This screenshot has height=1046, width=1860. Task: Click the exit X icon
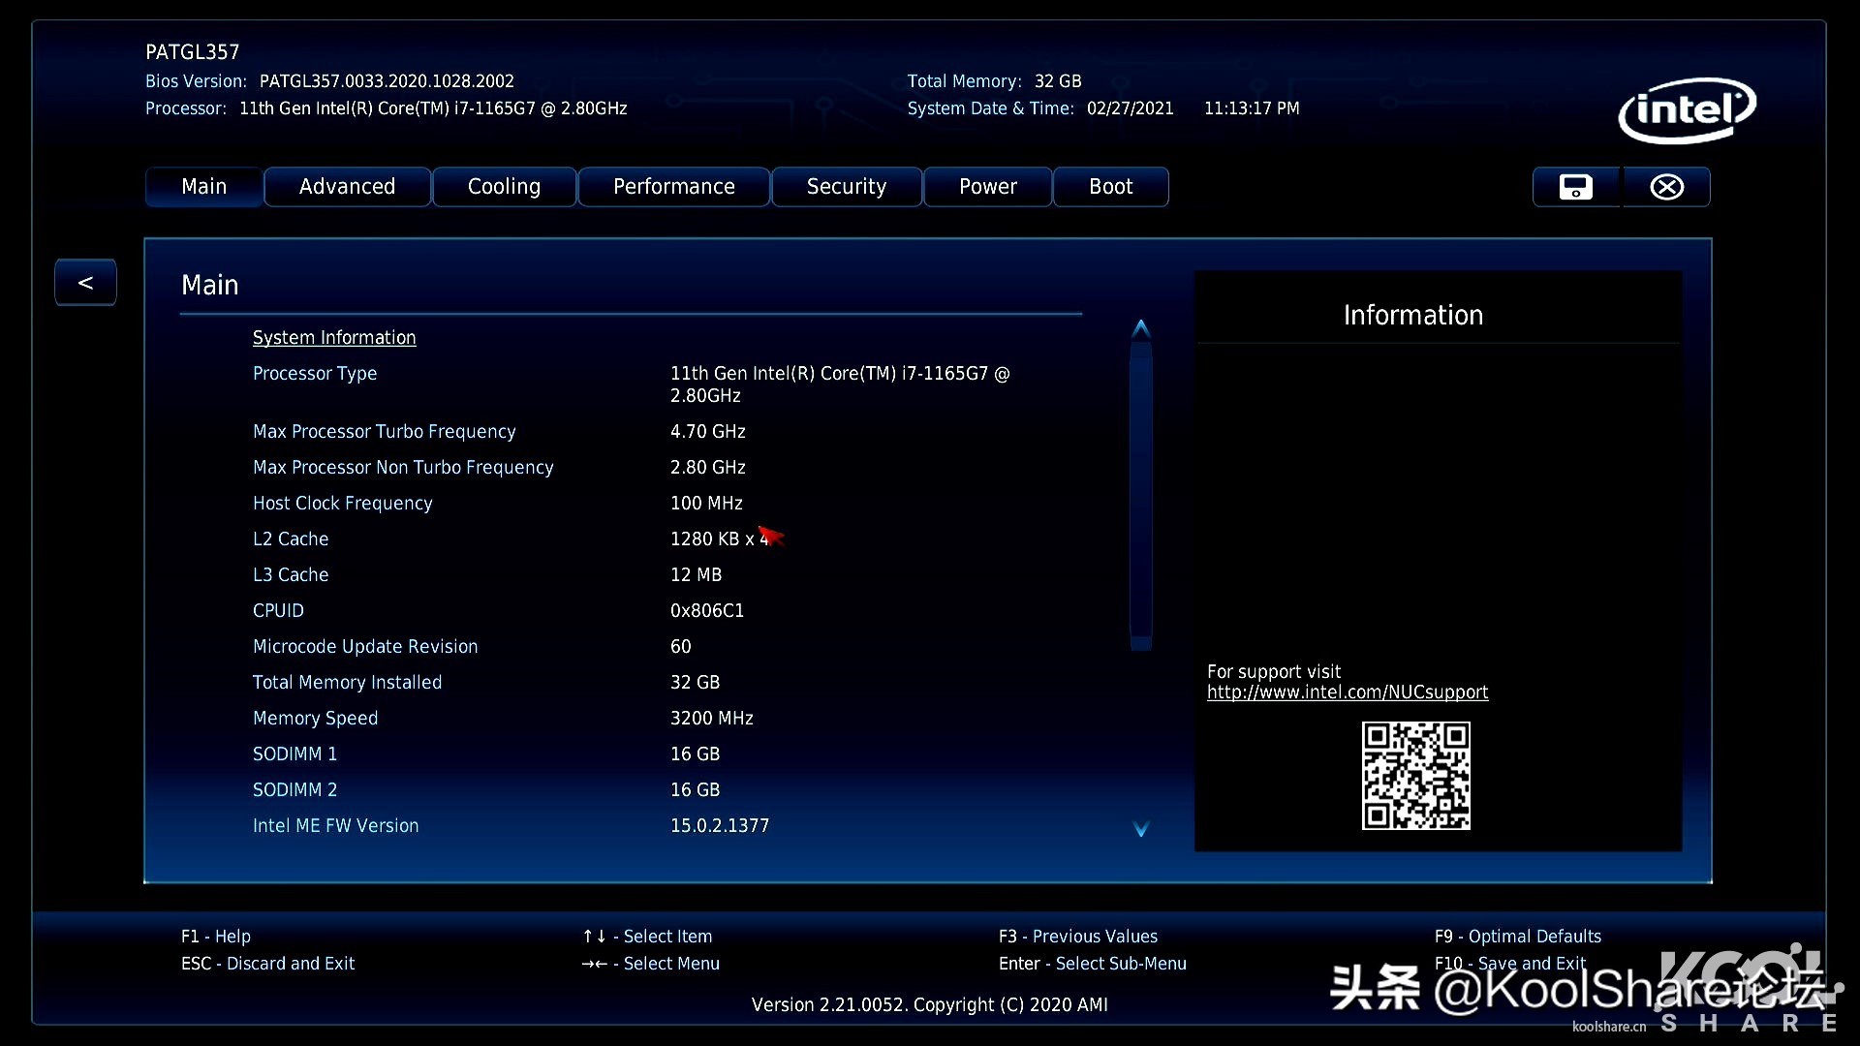pyautogui.click(x=1665, y=186)
